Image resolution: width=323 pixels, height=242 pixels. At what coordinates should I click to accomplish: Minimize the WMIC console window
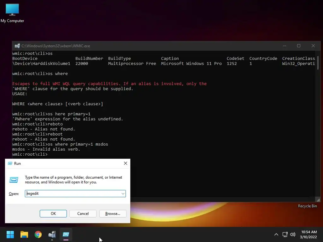point(285,46)
